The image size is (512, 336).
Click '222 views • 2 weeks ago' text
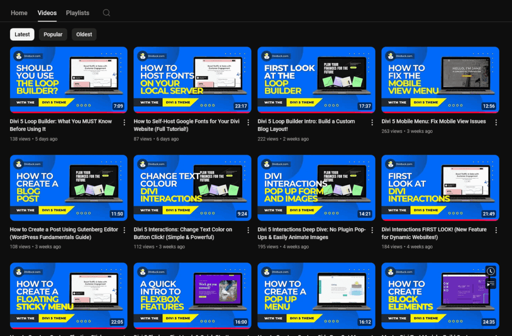pyautogui.click(x=283, y=139)
